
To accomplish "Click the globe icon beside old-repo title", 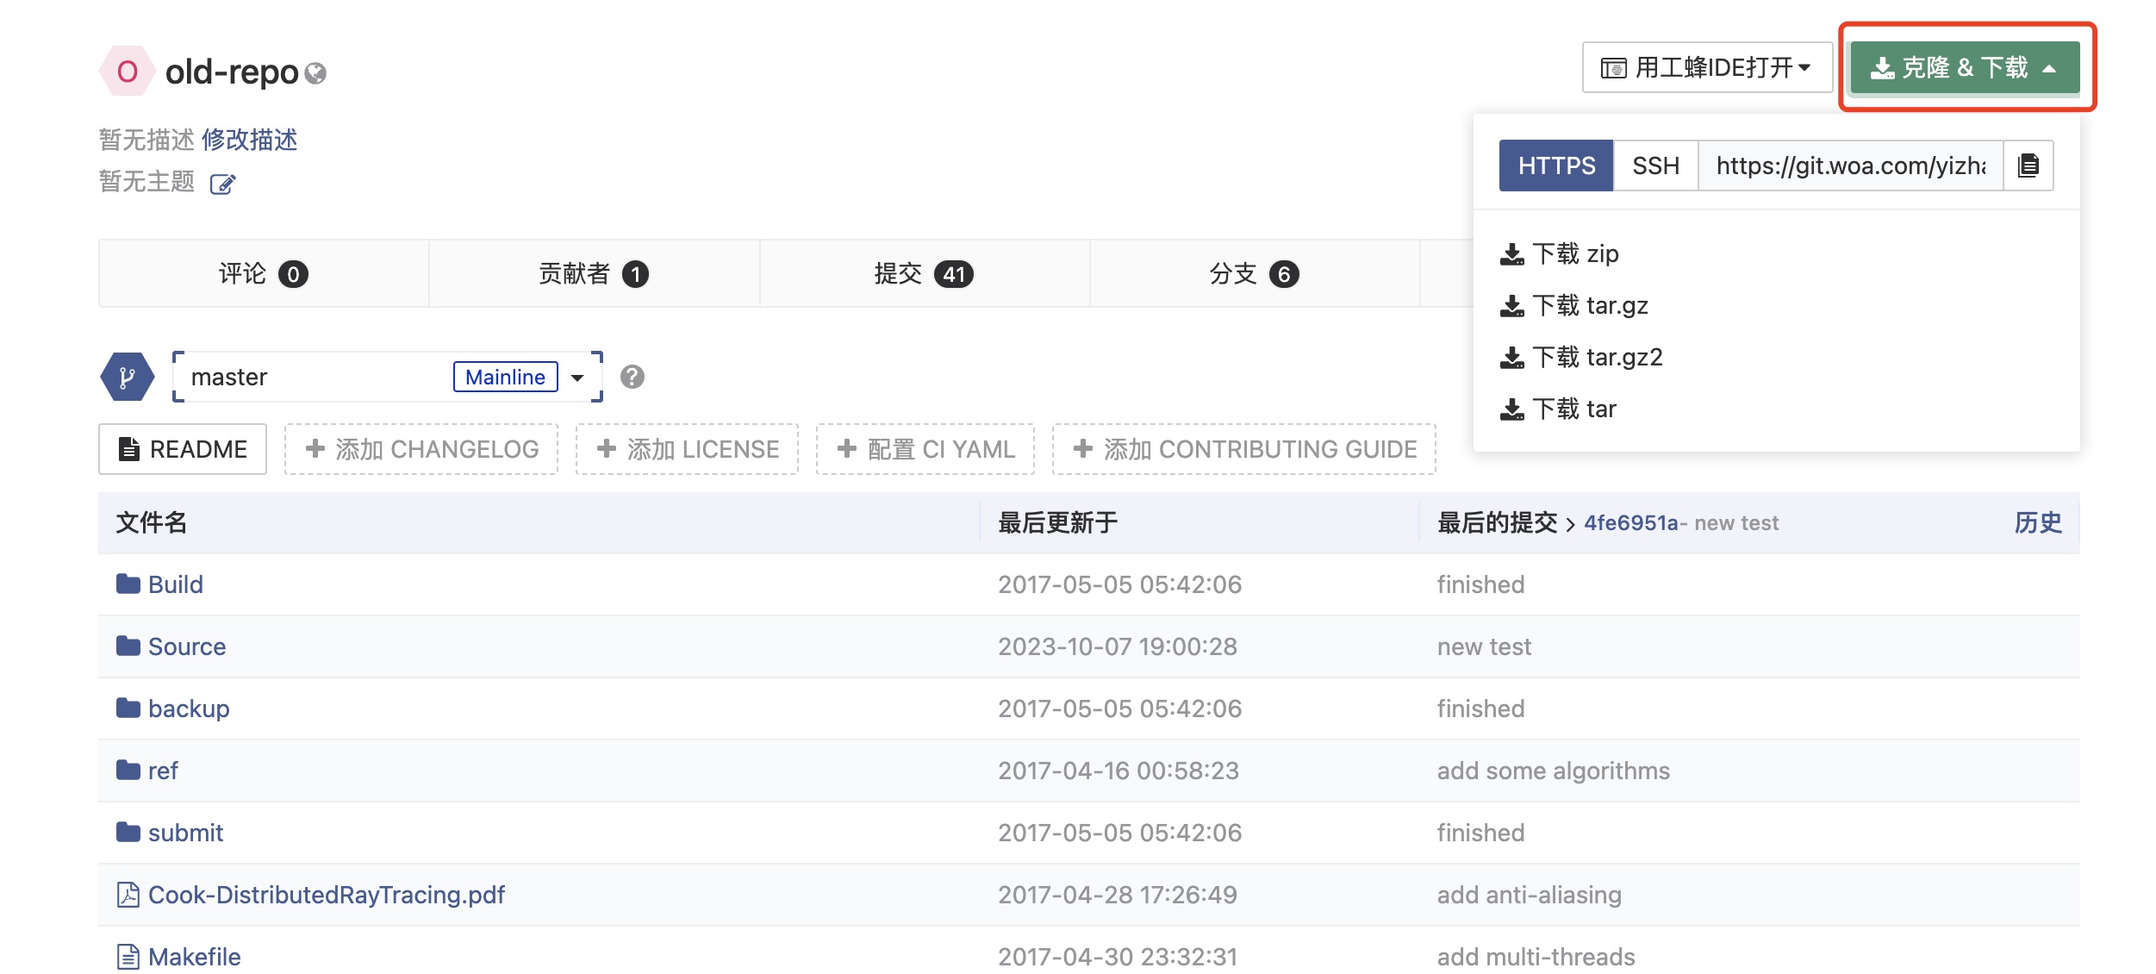I will coord(317,74).
